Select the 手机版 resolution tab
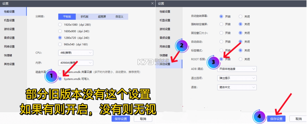307x124 pixels. coord(84,17)
